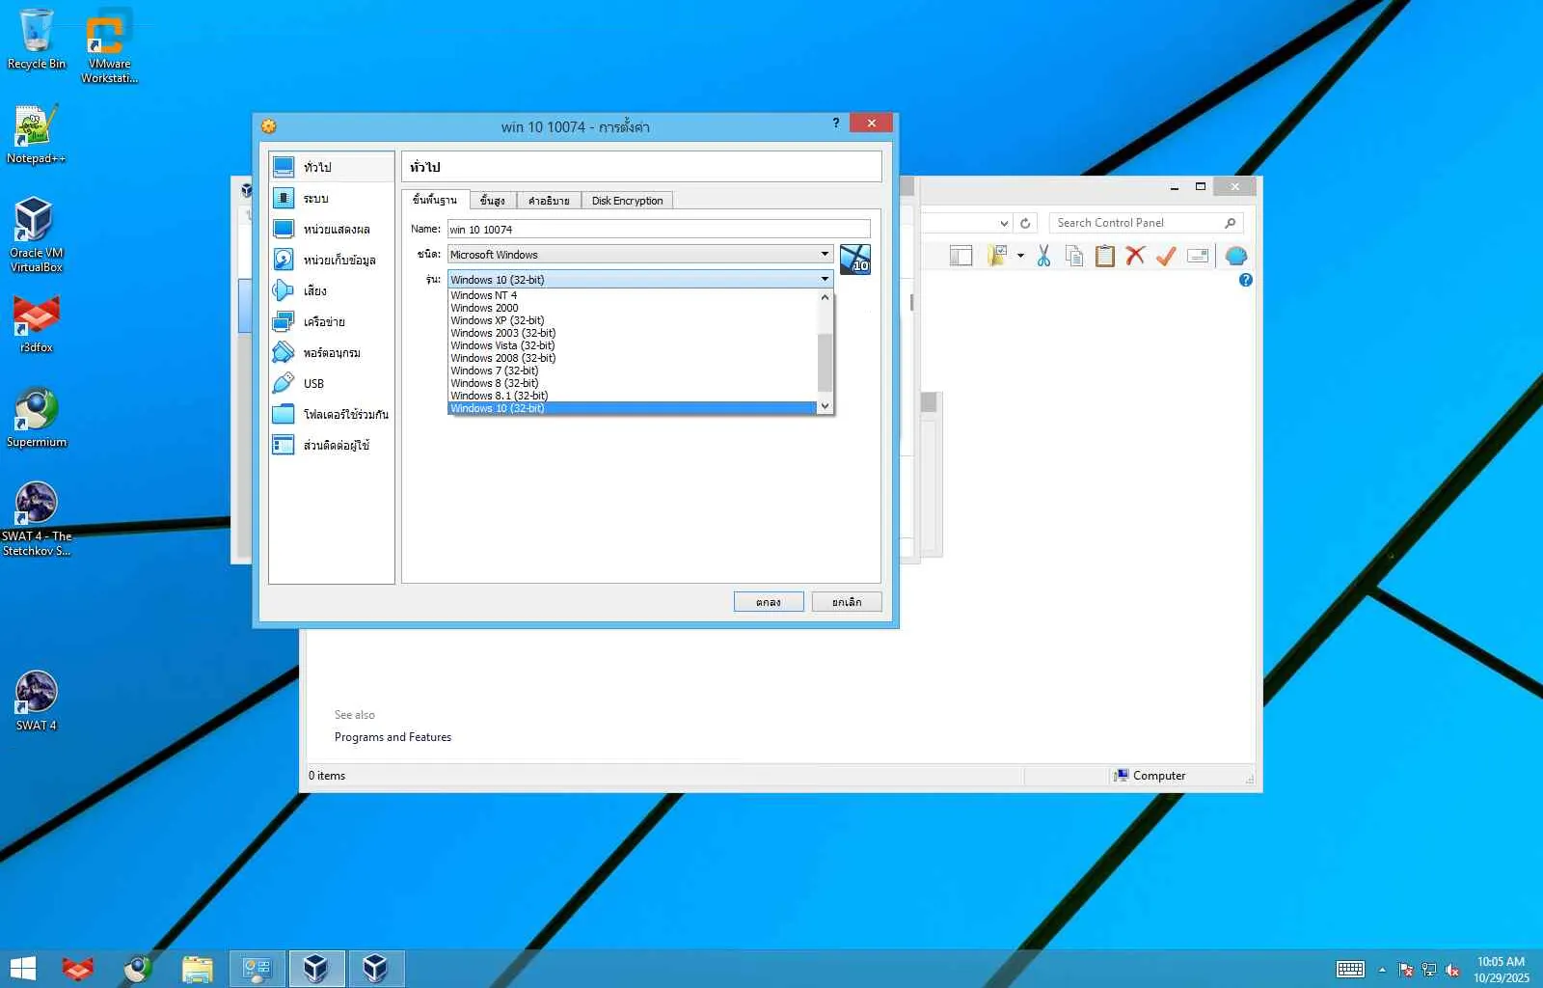Click the taskbar clock showing 10:05 AM
Viewport: 1543px width, 988px height.
1501,969
